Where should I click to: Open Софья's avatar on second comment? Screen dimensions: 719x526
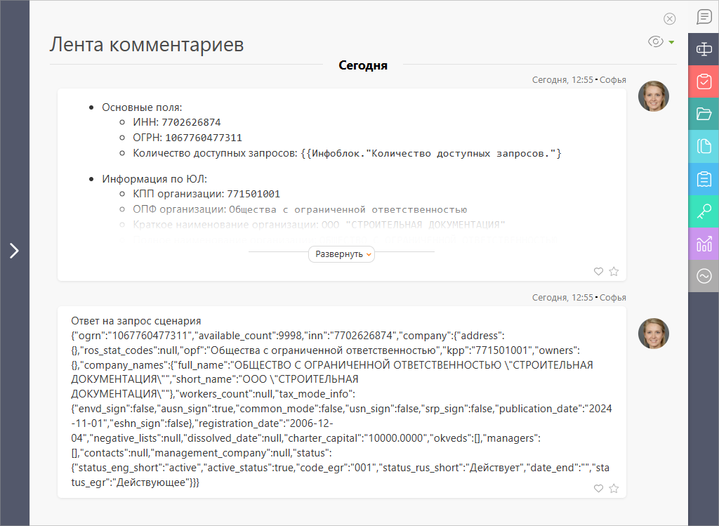654,334
